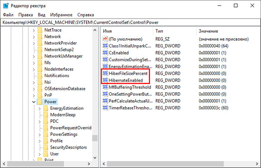
Task: Select the SecurityDescriptors folder icon
Action: (x=46, y=147)
